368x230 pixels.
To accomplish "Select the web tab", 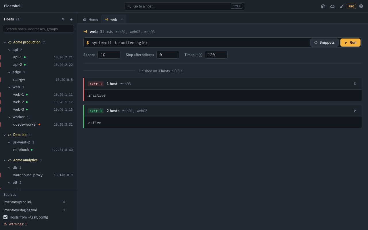I will coord(114,19).
